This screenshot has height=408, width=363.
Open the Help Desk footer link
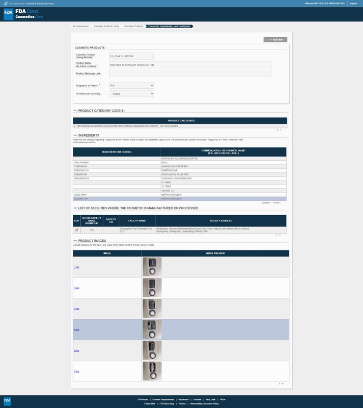[x=210, y=399]
